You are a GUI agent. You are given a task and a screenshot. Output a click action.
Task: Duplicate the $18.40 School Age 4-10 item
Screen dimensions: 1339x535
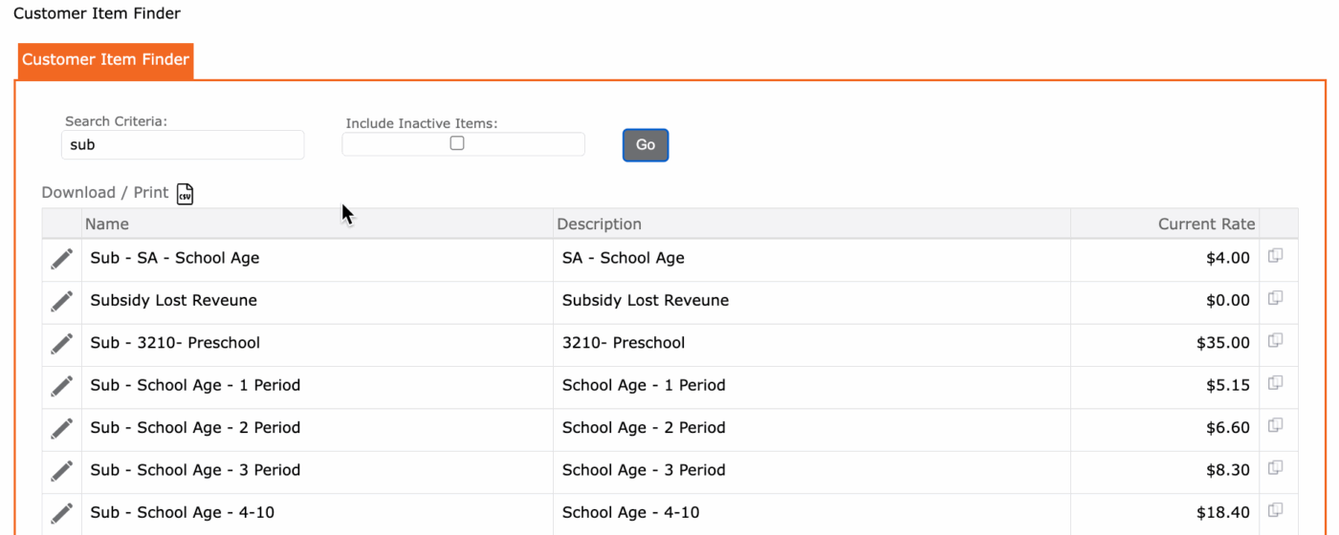1275,510
